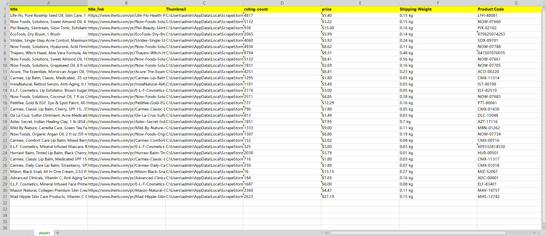Image resolution: width=546 pixels, height=236 pixels.
Task: Click the EcoTools Dry Brush title cell
Action: (x=49, y=34)
